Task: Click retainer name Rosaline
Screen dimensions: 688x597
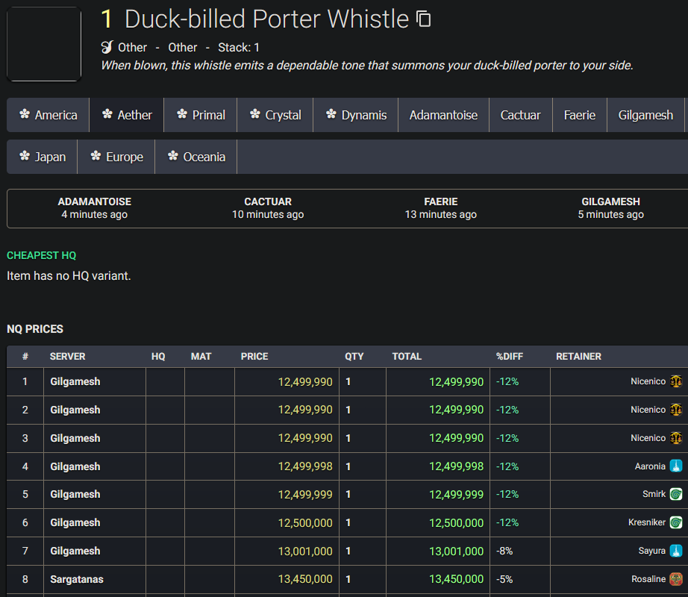Action: 648,579
